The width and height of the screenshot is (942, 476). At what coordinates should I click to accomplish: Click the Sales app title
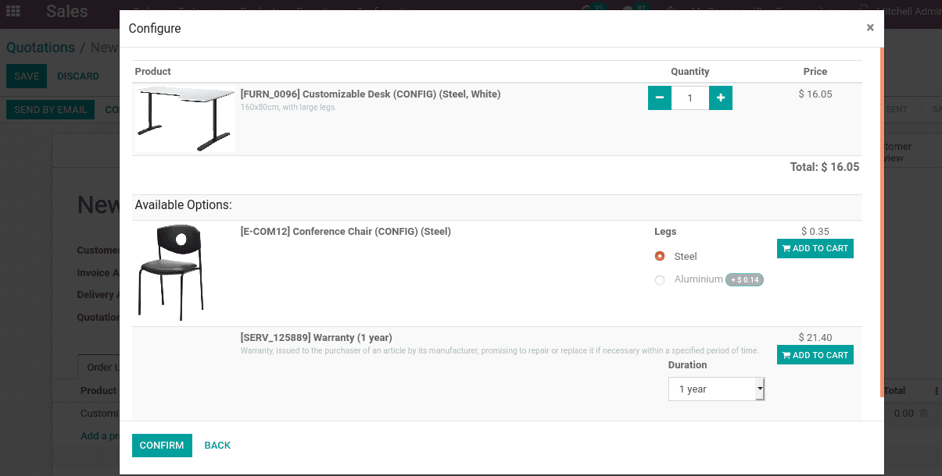67,12
